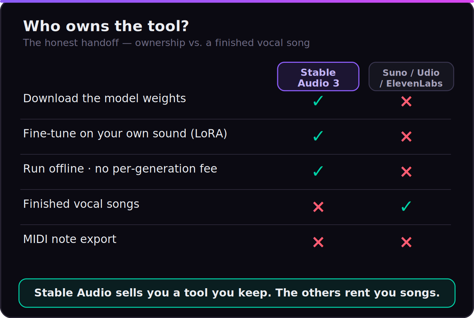
Task: Click Suno checkmark for Finished vocal songs
Action: pos(406,207)
